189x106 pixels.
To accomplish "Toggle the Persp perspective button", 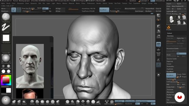I will coord(159,44).
